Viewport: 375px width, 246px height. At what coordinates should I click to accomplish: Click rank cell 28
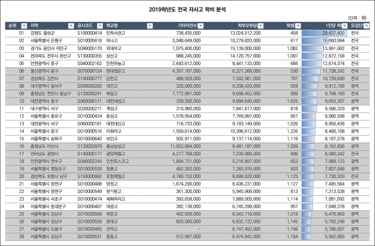click(22, 236)
